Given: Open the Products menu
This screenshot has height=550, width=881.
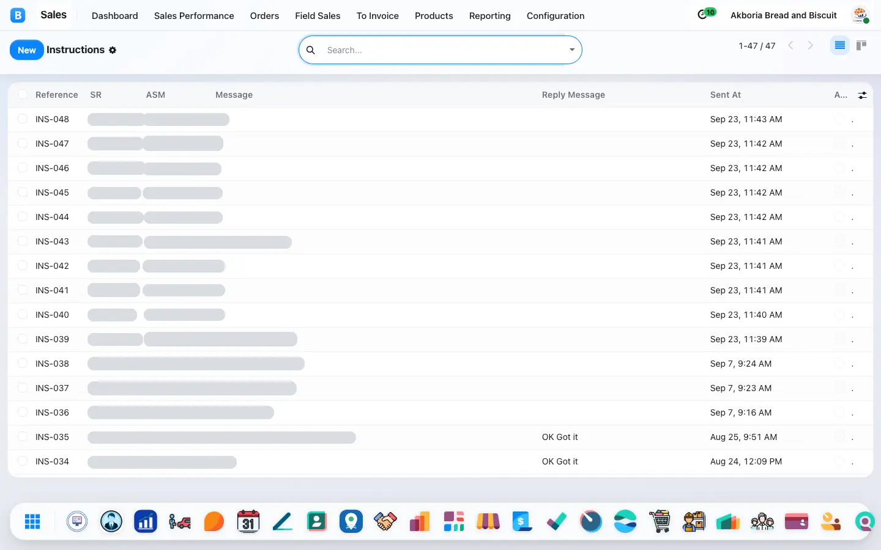Looking at the screenshot, I should 434,16.
